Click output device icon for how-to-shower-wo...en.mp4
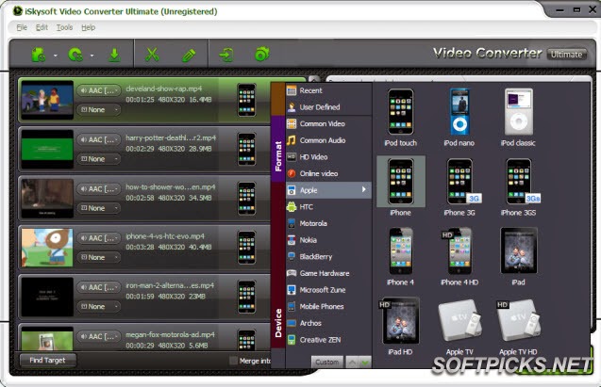The height and width of the screenshot is (387, 601). [246, 199]
